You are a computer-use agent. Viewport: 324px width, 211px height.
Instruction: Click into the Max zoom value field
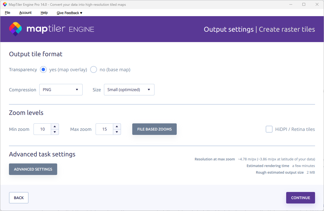104,129
